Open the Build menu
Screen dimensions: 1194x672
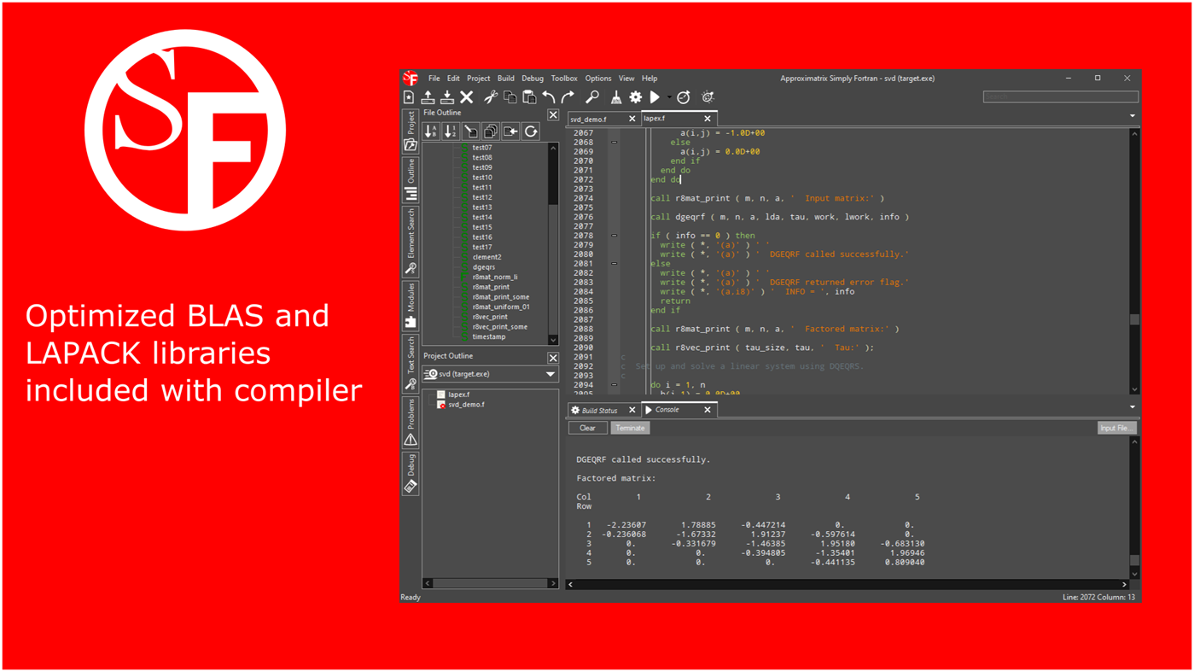click(x=506, y=79)
